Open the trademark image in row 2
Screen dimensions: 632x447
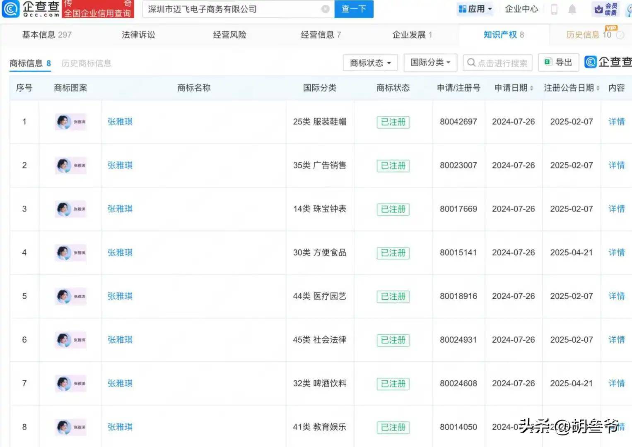click(x=70, y=165)
